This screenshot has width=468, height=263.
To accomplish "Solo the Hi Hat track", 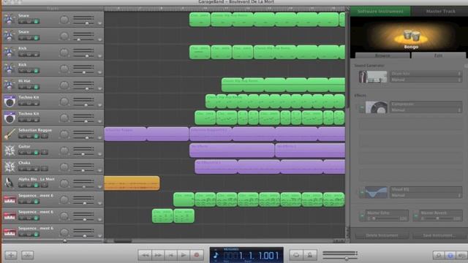I will click(29, 87).
